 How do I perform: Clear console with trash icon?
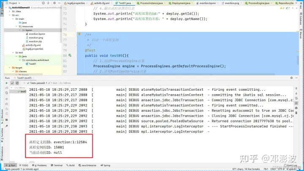click(296, 113)
